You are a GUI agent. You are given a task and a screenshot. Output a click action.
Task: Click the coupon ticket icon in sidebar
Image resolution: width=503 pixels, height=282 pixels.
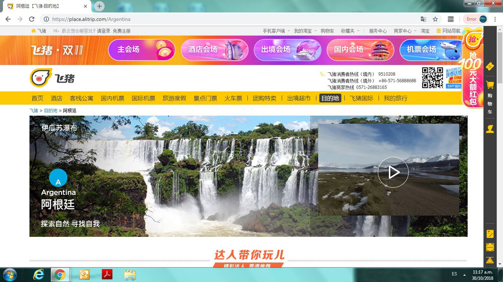tap(490, 66)
